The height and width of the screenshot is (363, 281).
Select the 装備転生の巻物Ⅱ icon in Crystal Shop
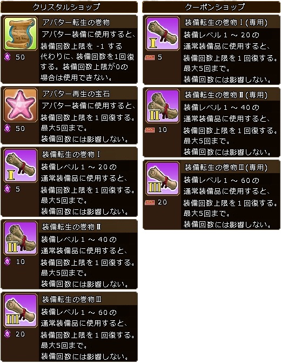coord(21,238)
